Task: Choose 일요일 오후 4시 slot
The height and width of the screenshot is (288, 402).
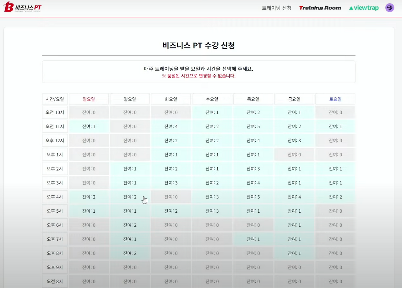Action: point(89,197)
